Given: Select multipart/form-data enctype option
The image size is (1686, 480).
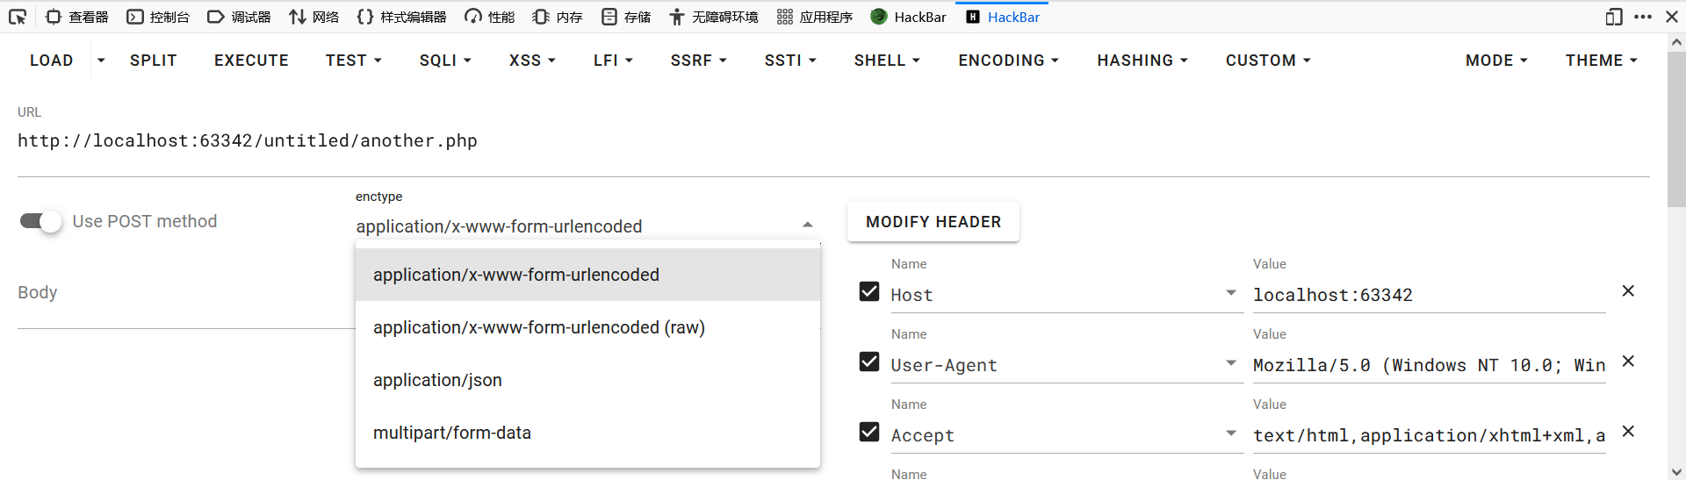Looking at the screenshot, I should pyautogui.click(x=587, y=433).
